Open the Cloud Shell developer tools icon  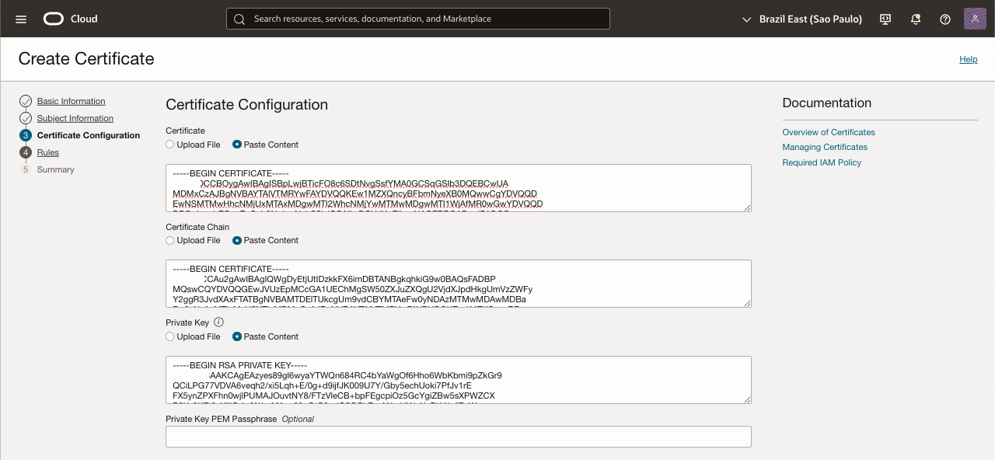(x=885, y=19)
